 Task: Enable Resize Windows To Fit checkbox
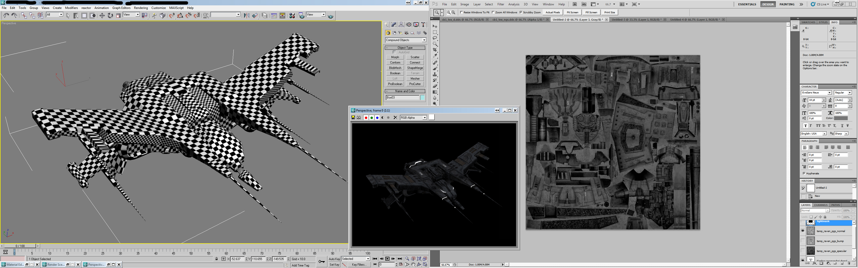[x=462, y=12]
